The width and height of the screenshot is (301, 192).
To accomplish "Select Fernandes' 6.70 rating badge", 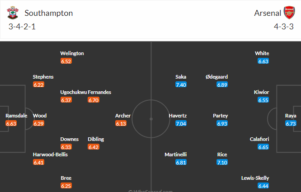I will [94, 100].
